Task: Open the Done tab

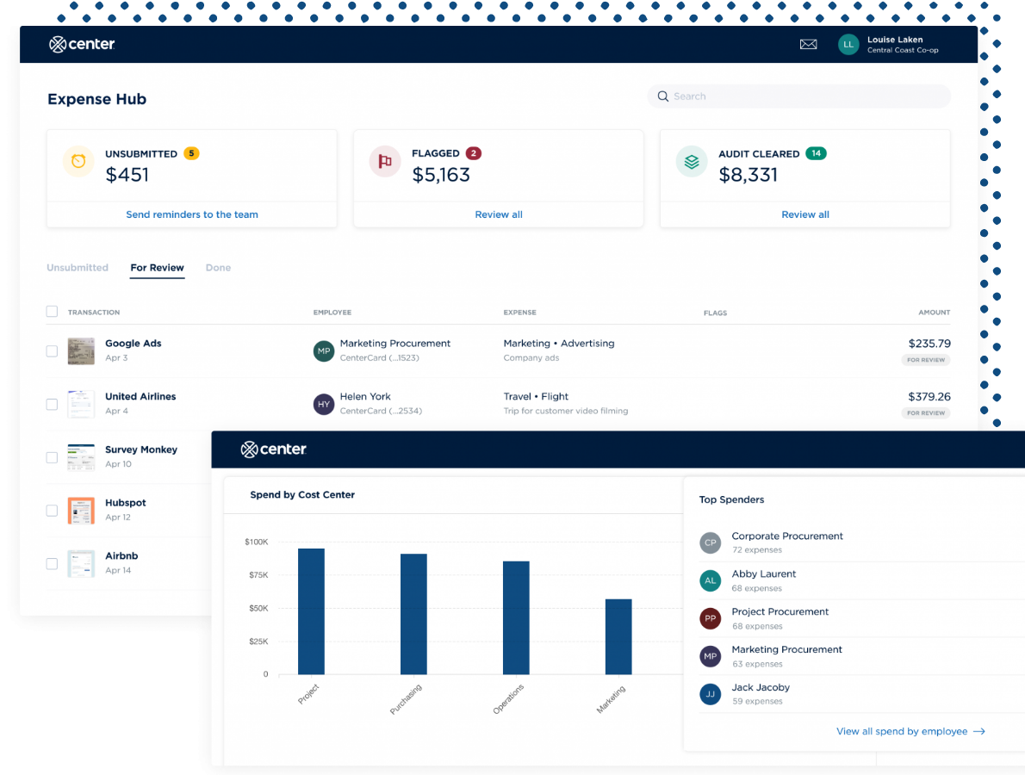Action: (x=218, y=267)
